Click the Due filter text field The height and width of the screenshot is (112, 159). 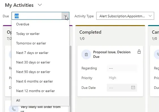point(37,16)
